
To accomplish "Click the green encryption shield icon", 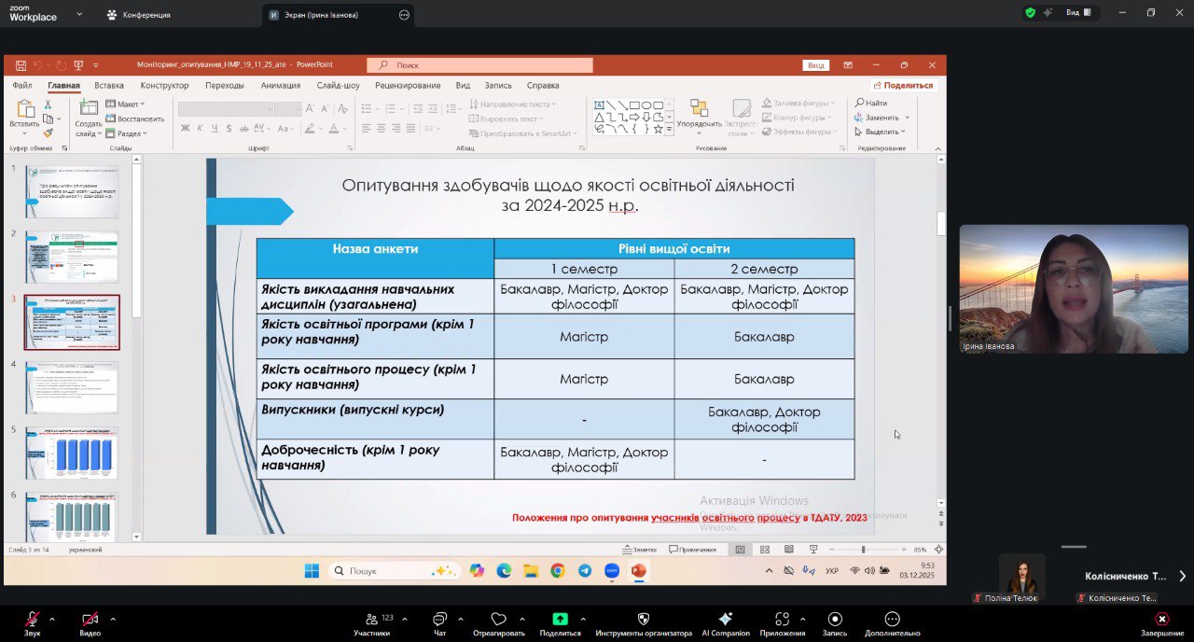I will coord(1030,13).
